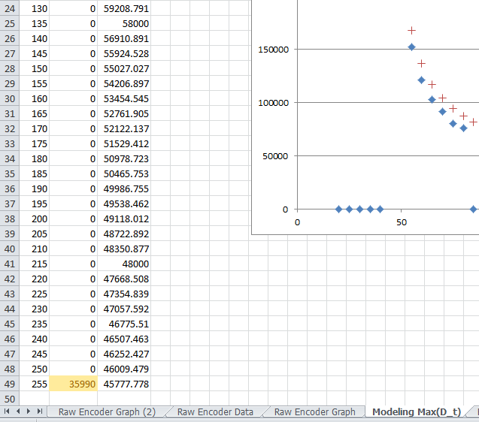
Task: Click cell with value 59208.791
Action: coord(124,8)
